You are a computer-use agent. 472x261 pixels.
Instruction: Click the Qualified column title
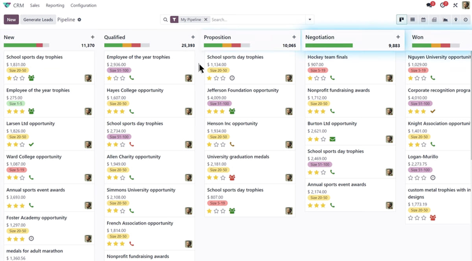pos(114,37)
